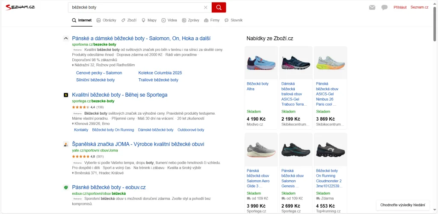Click the On Running Cloudmonster thumbnail
Screen dimensions: 438x214
(331, 150)
